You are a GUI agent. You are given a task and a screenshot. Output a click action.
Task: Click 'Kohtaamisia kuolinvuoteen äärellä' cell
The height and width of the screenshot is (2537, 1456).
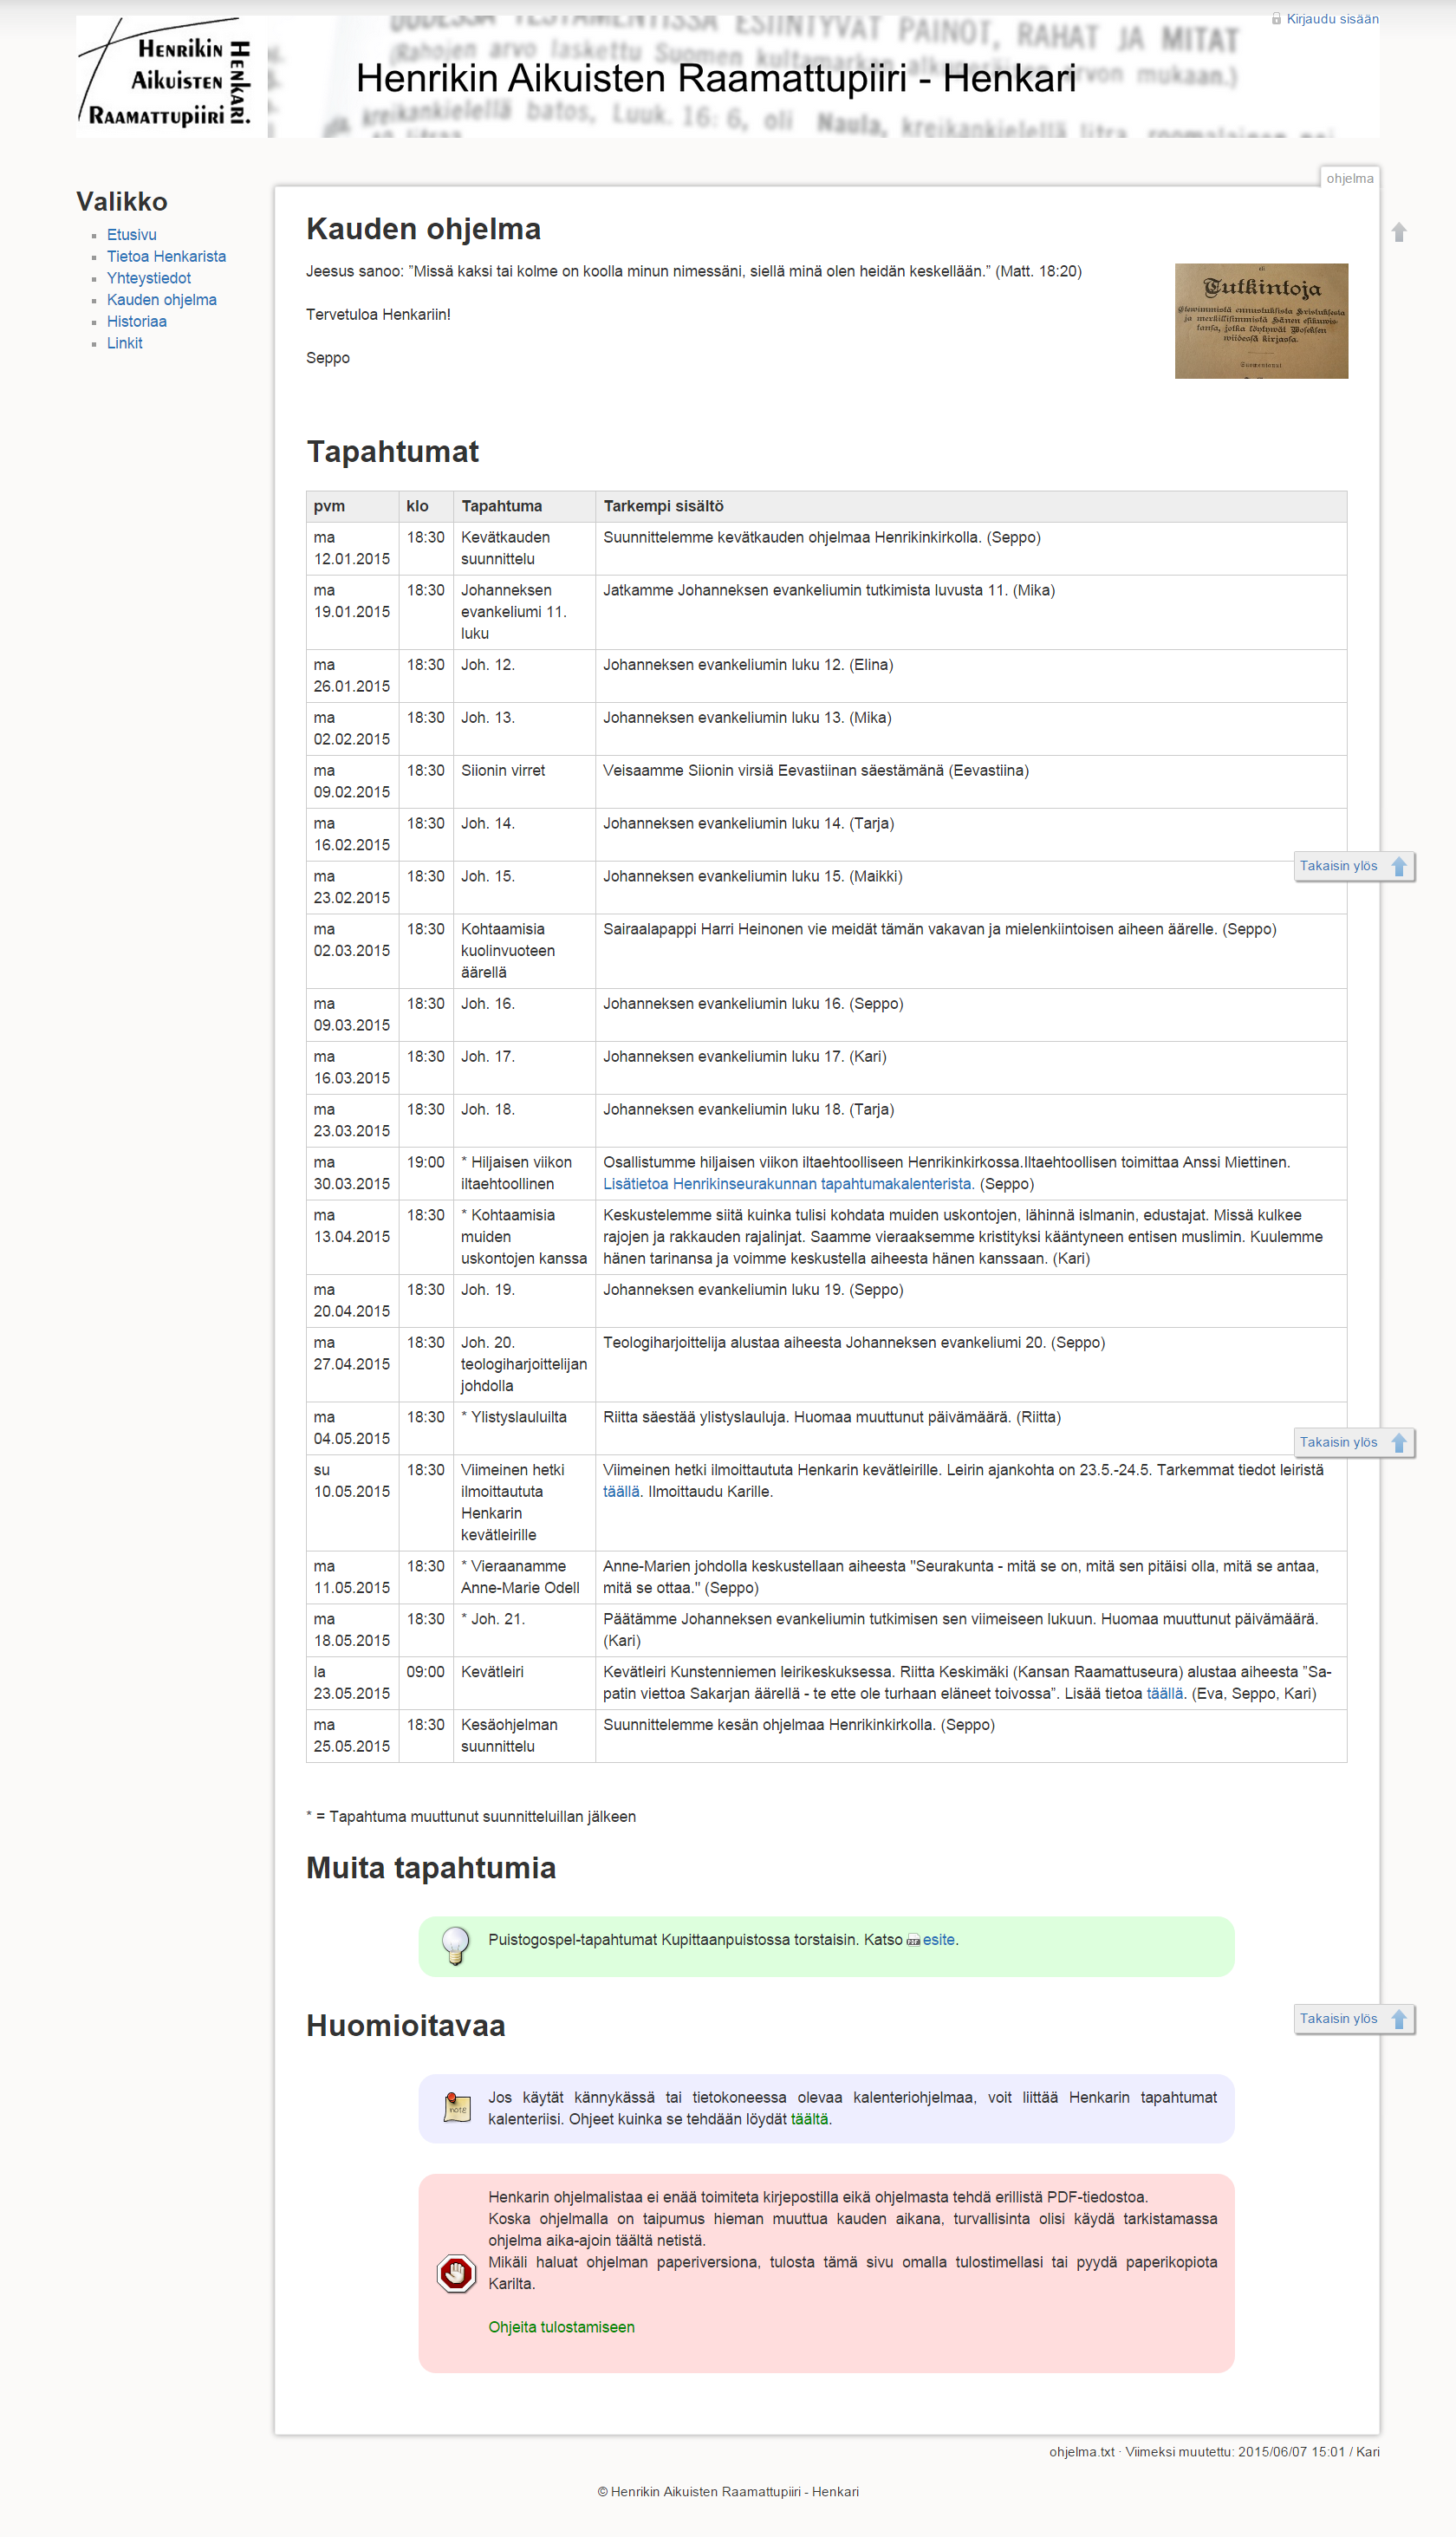click(524, 951)
